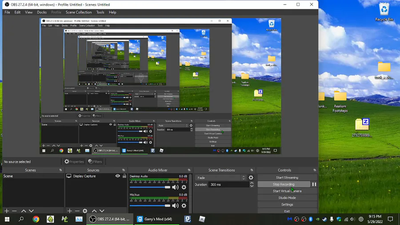400x225 pixels.
Task: Open OBS Settings button
Action: (287, 205)
